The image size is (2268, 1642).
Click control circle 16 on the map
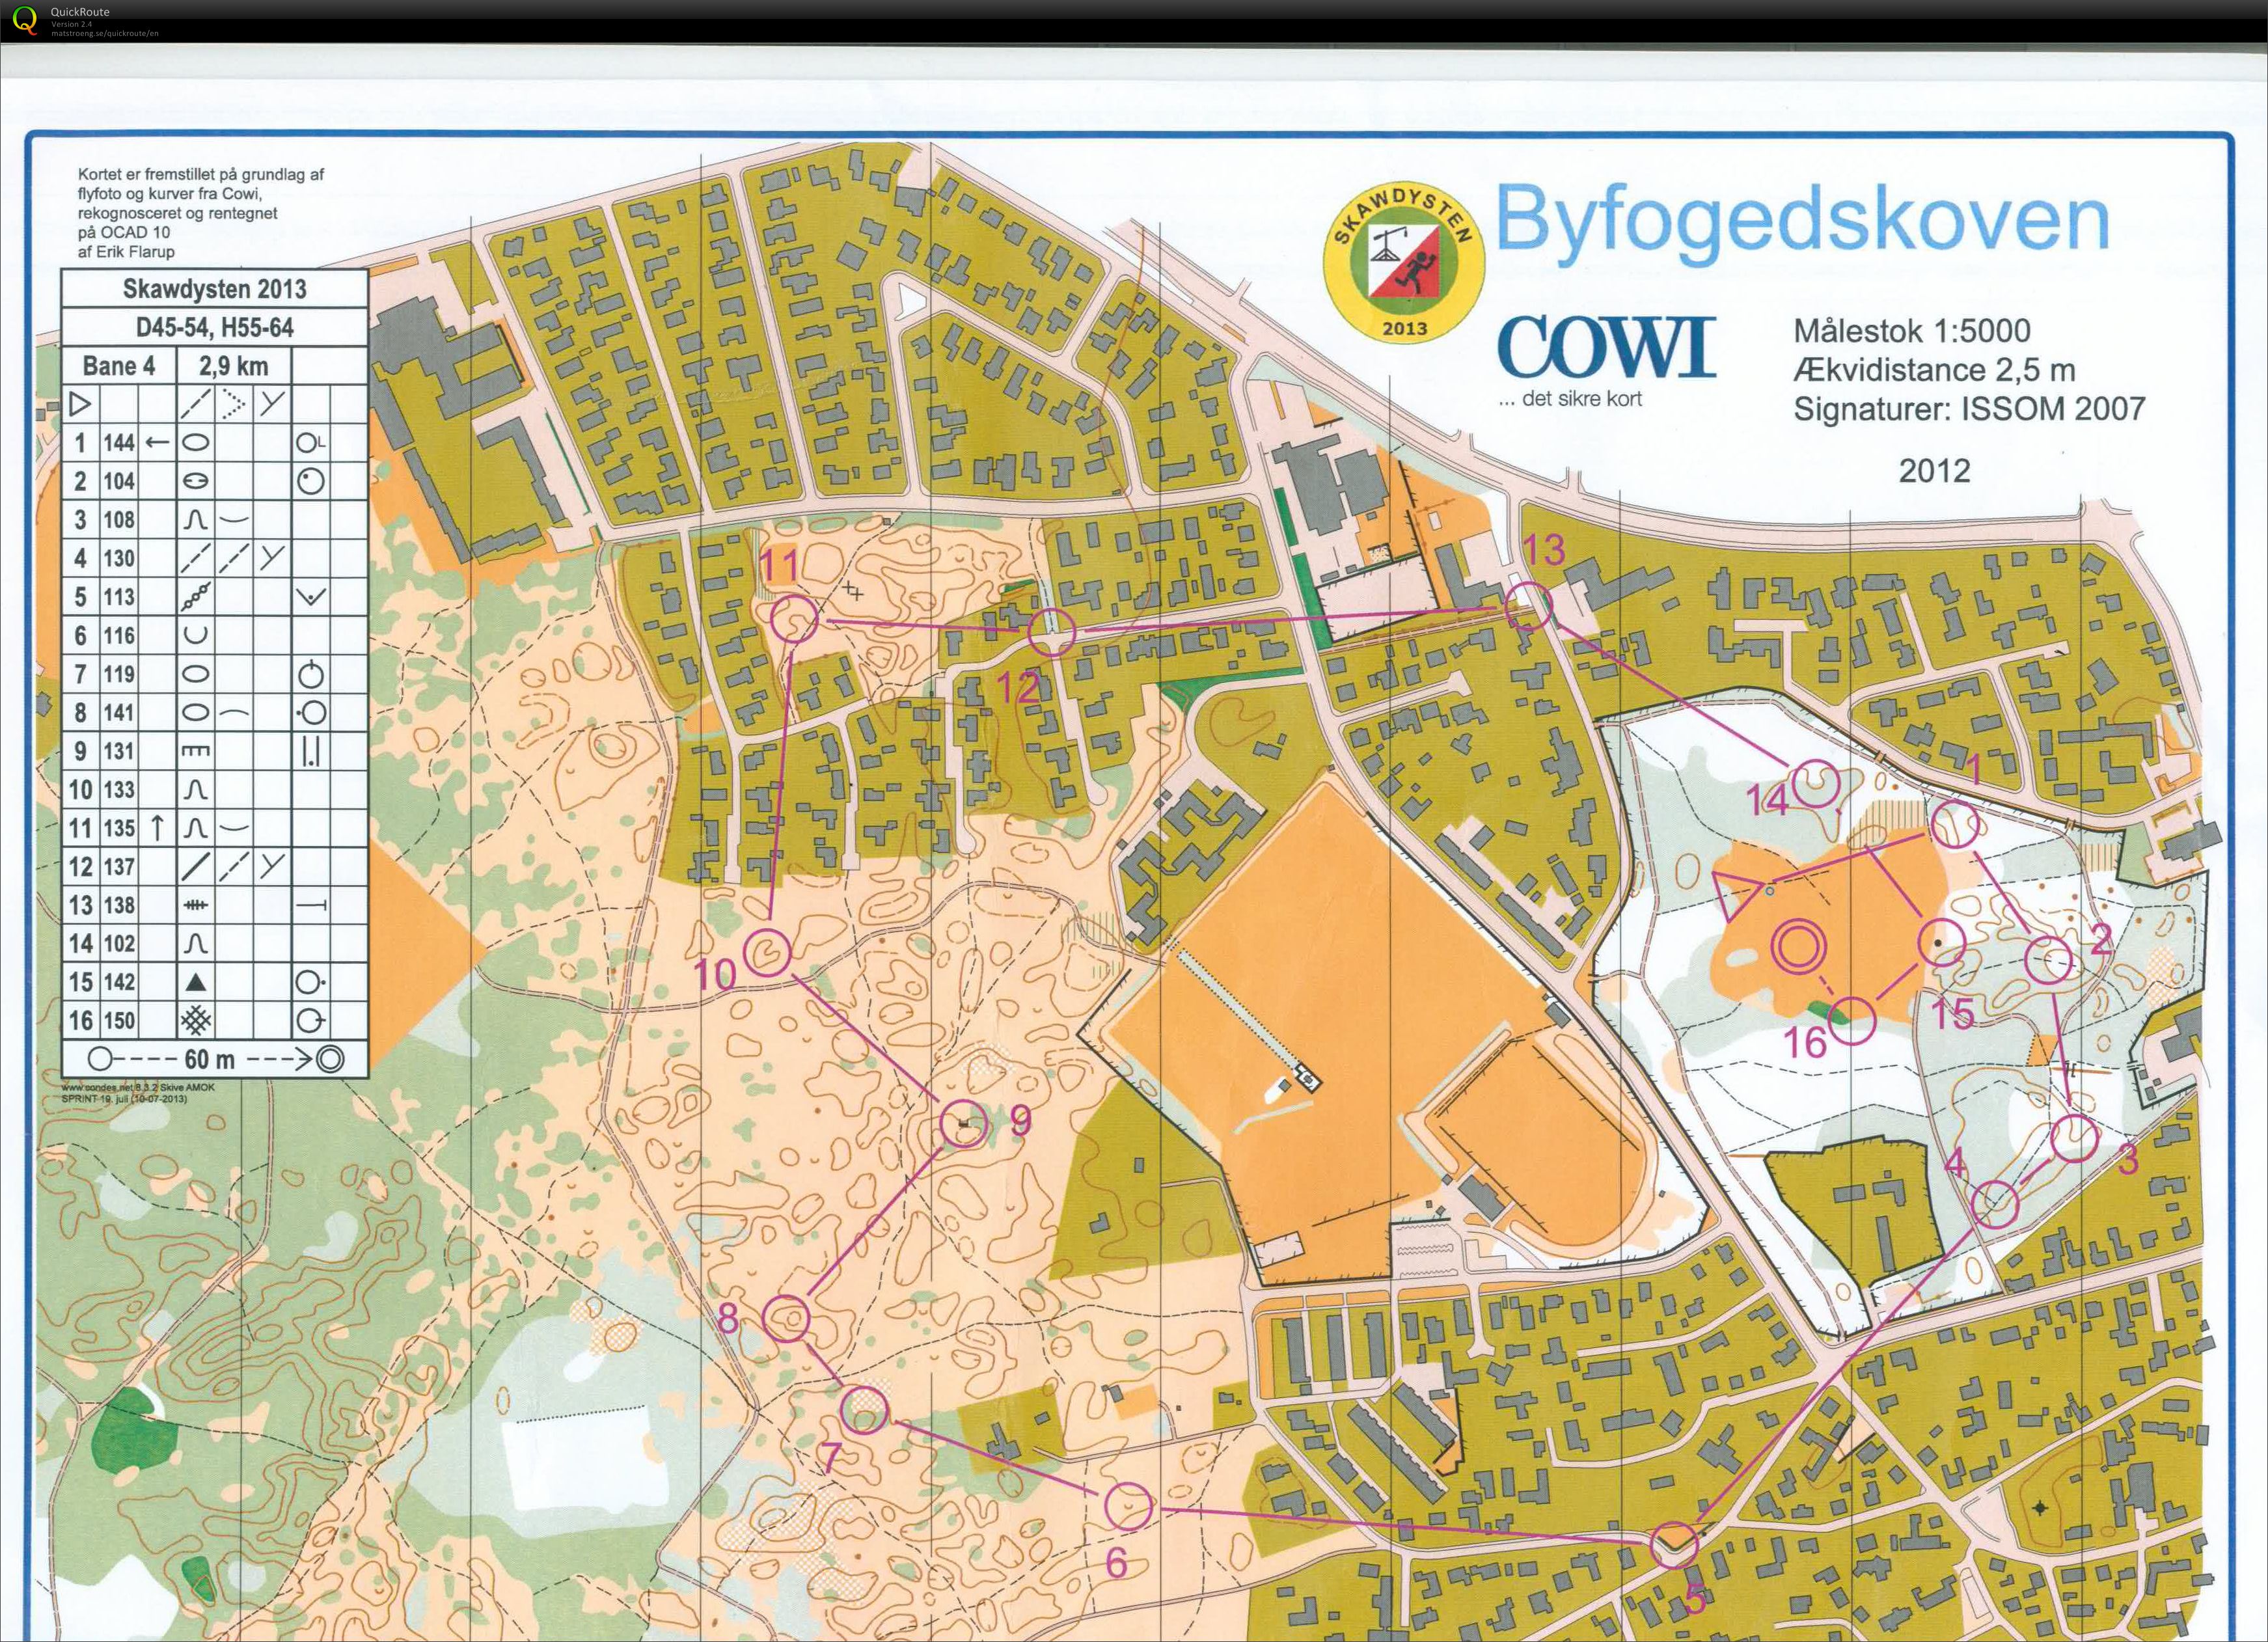1853,1021
